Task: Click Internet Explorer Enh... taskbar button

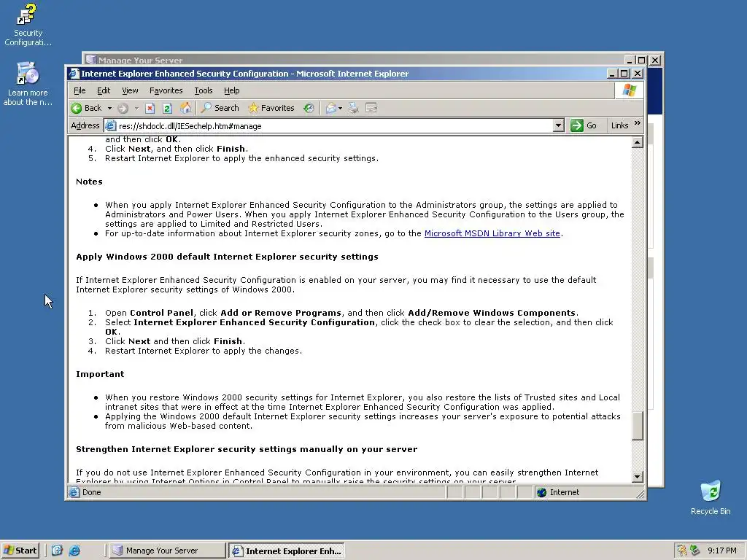Action: [x=286, y=551]
